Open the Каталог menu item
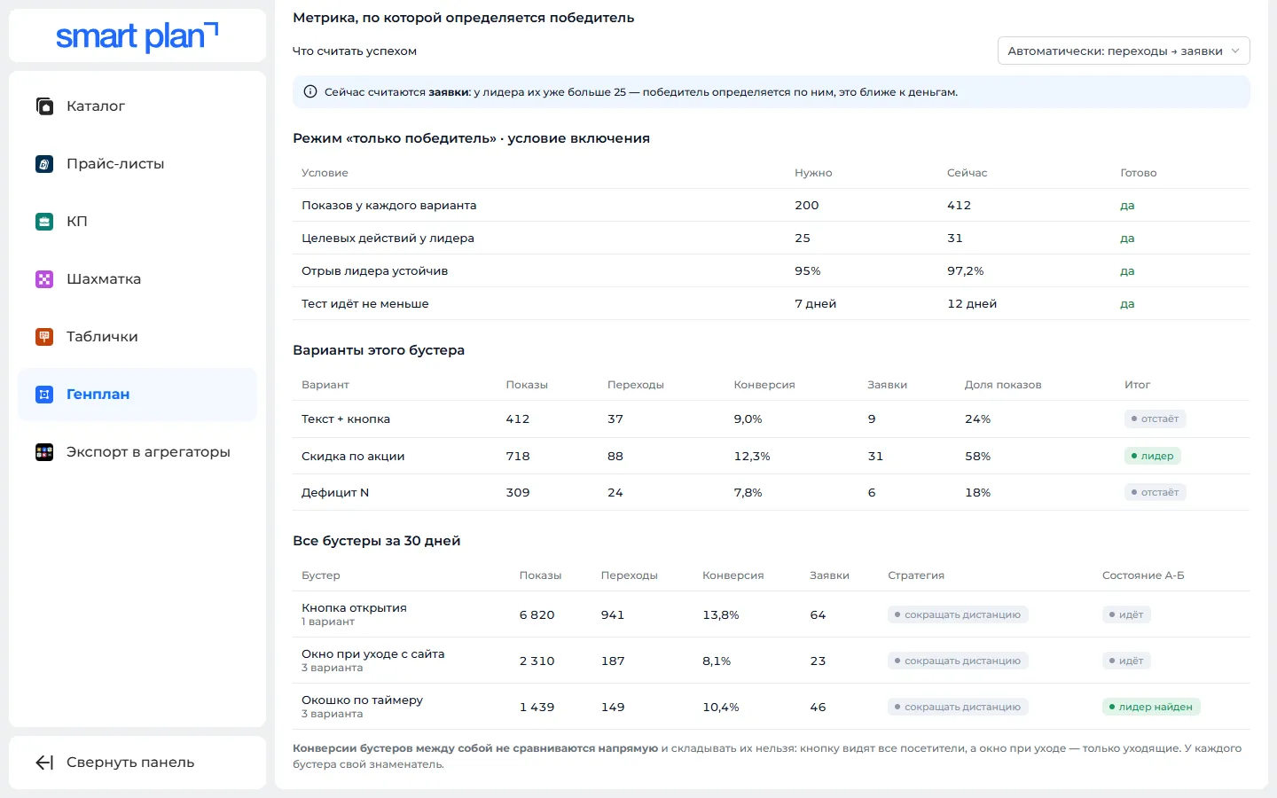This screenshot has width=1277, height=798. (x=137, y=106)
